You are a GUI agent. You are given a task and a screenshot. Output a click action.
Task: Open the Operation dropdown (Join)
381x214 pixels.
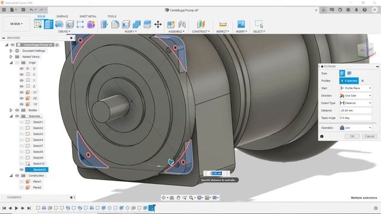click(x=355, y=128)
